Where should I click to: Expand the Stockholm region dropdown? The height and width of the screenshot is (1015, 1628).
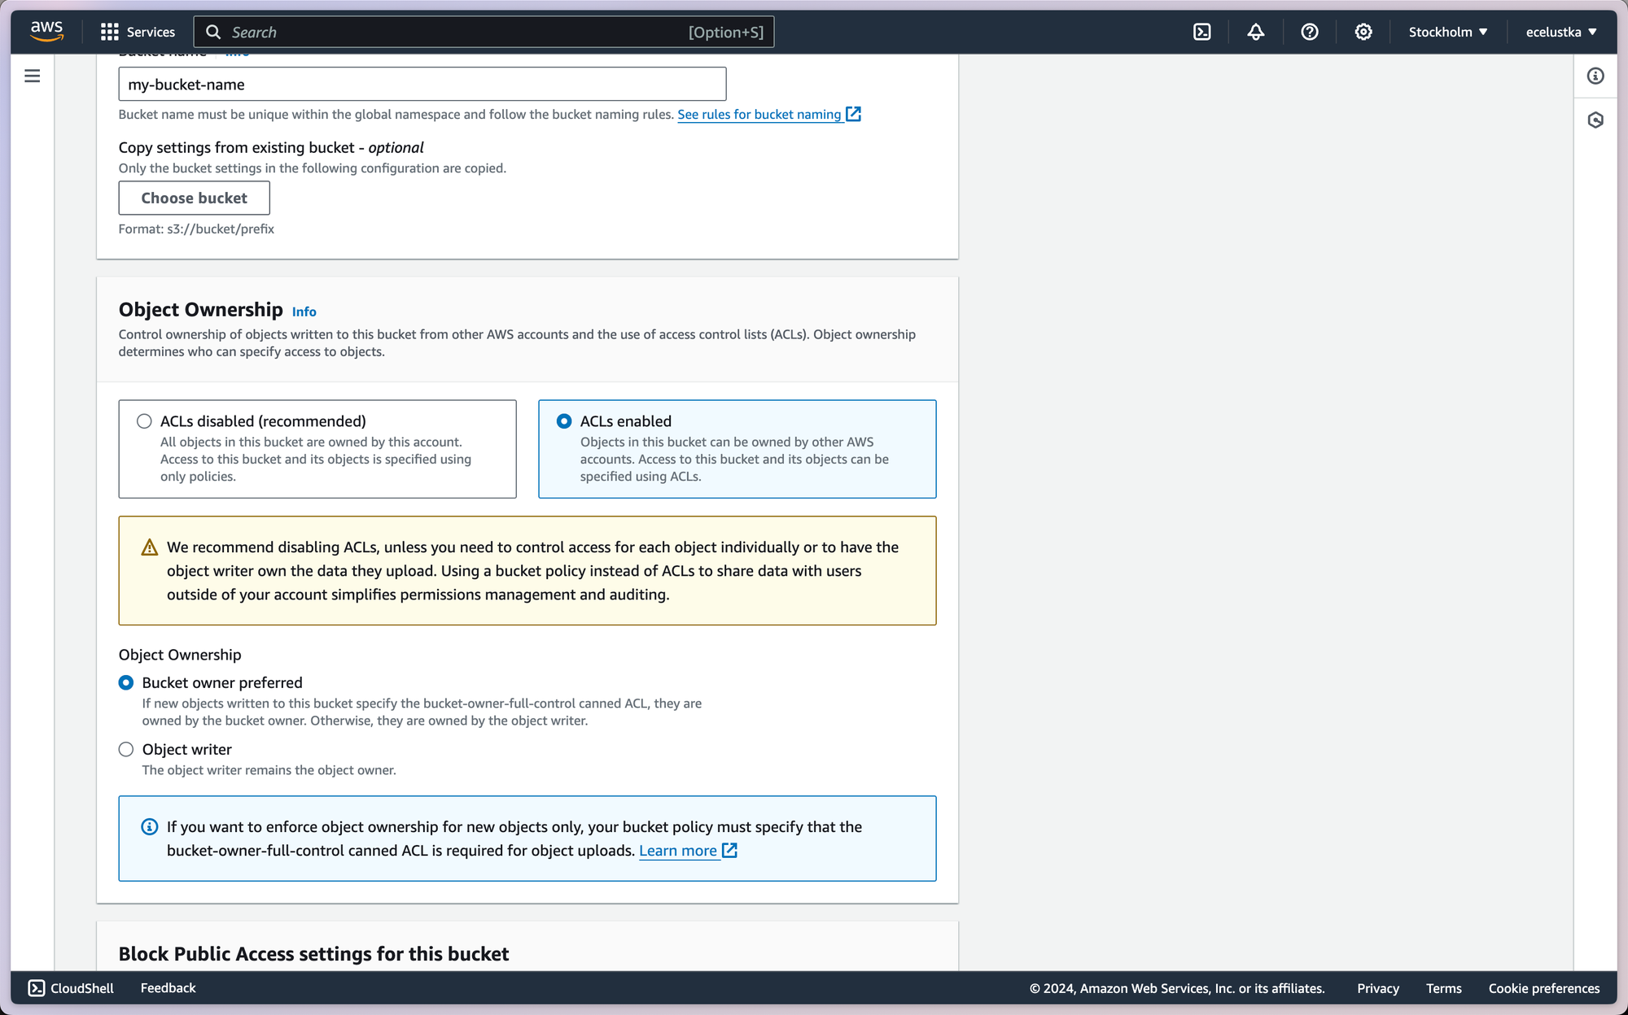[1447, 32]
